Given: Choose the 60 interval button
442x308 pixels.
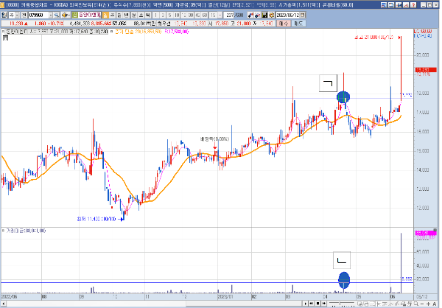Looking at the screenshot, I should point(205,15).
